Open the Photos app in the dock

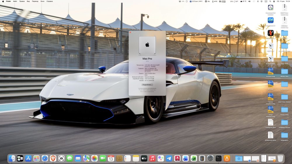tap(94, 158)
